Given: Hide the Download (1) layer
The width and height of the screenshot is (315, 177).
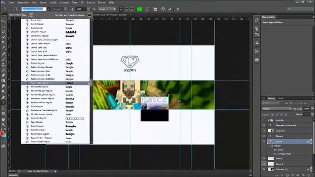Looking at the screenshot, I should (264, 169).
